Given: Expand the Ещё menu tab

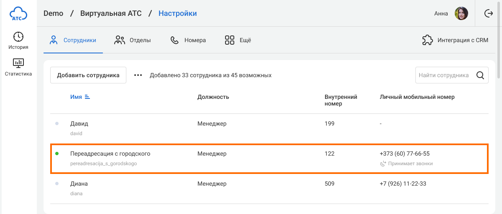Looking at the screenshot, I should [x=238, y=40].
